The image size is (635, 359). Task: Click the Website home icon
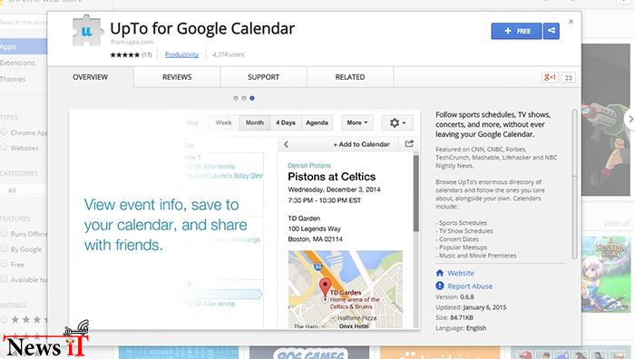(440, 273)
